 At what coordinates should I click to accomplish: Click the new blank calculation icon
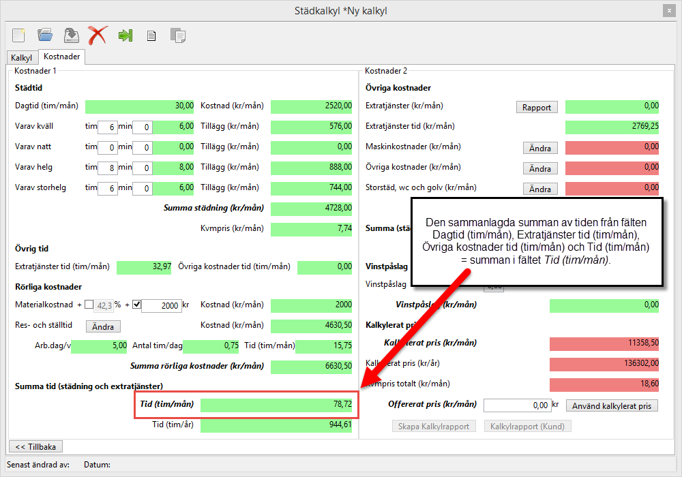pyautogui.click(x=19, y=35)
